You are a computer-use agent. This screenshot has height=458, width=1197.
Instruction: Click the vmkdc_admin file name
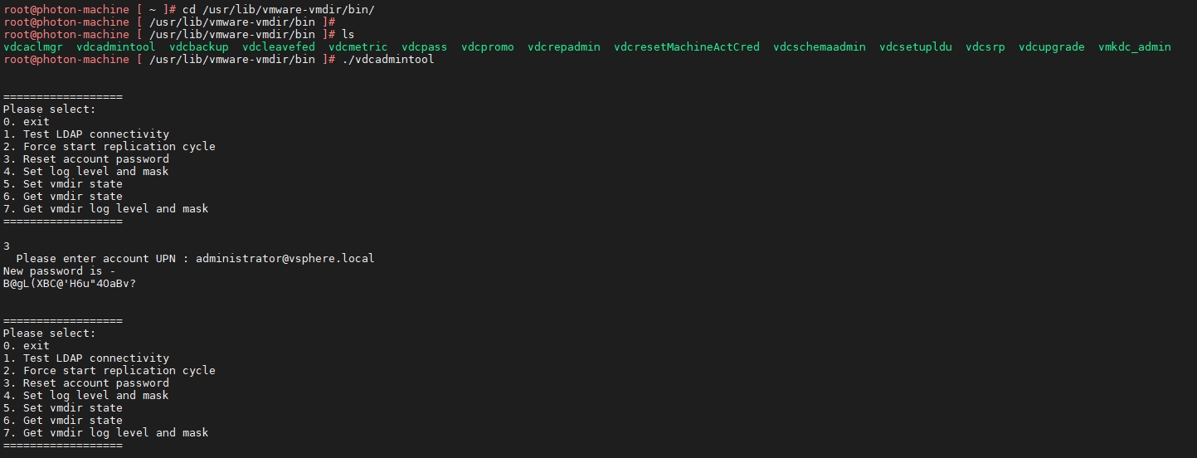pos(1134,47)
